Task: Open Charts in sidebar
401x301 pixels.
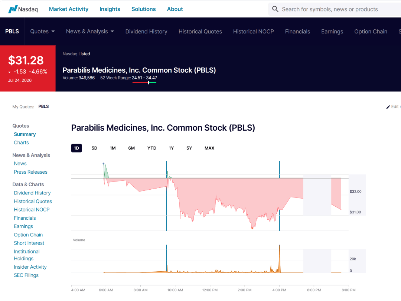Action: [x=21, y=143]
